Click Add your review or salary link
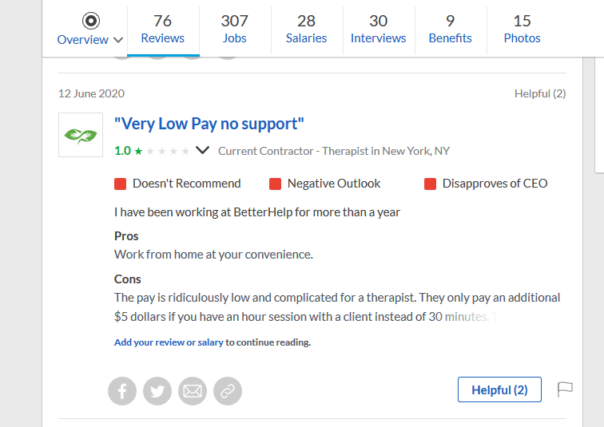 click(x=169, y=342)
